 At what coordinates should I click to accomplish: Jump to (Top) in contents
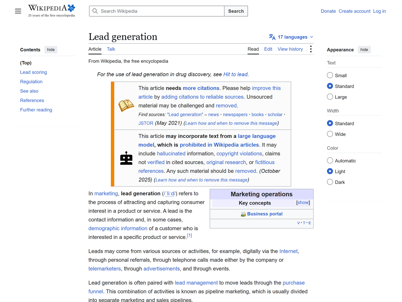(26, 63)
